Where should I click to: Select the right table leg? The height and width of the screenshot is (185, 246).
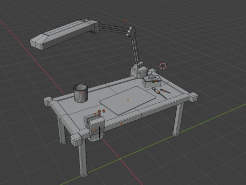click(178, 119)
